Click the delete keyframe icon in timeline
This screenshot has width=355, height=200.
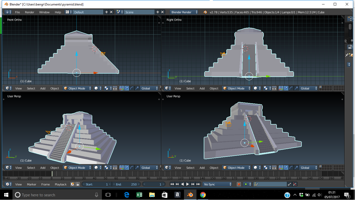tap(295, 184)
